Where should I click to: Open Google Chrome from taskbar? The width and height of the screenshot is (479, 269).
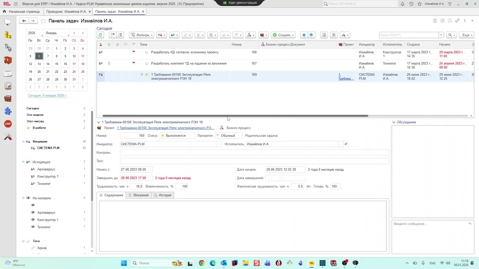click(202, 263)
